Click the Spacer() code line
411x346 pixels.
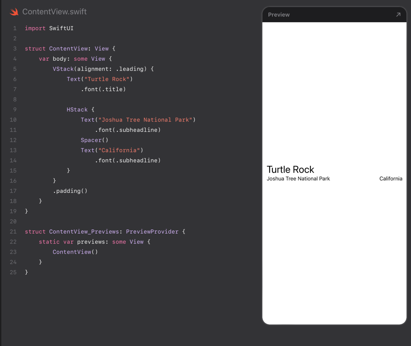[x=94, y=140]
